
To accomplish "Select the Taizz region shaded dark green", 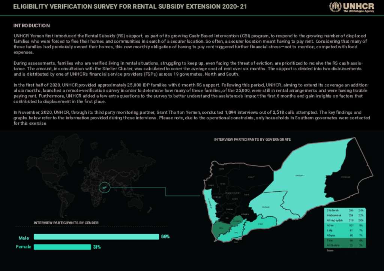I will coord(221,228).
